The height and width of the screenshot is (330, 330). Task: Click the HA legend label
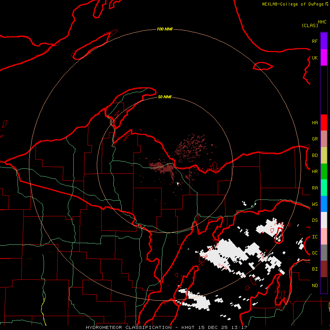coord(315,122)
